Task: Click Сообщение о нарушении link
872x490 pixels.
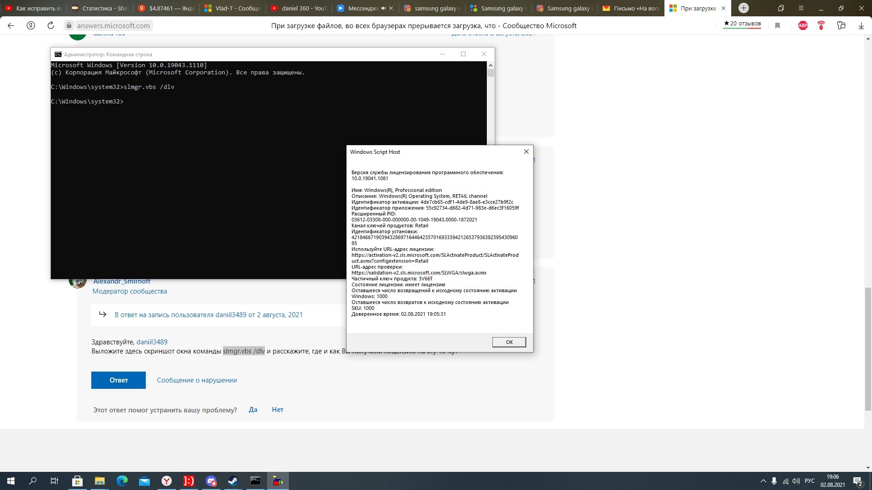Action: [x=197, y=380]
